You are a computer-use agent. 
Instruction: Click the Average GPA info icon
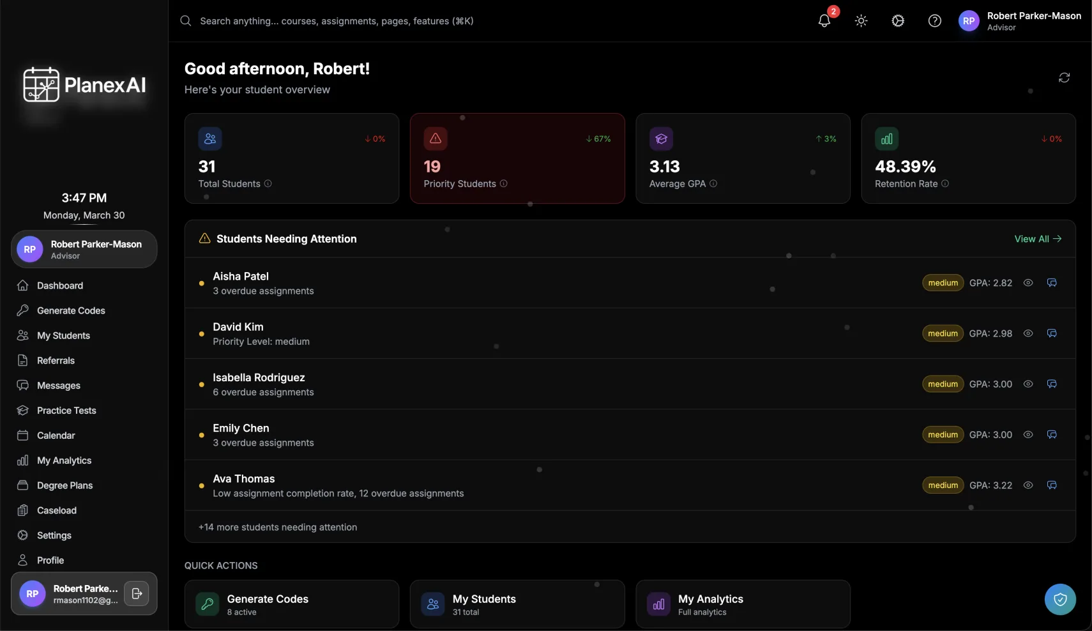click(713, 183)
